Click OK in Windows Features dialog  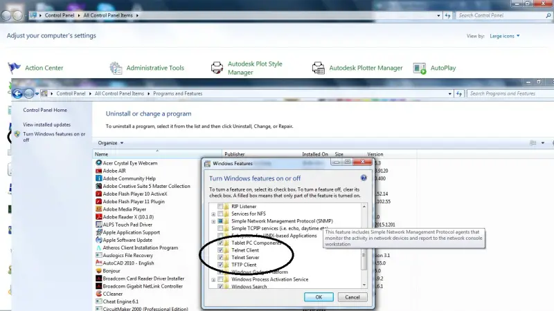(x=319, y=297)
